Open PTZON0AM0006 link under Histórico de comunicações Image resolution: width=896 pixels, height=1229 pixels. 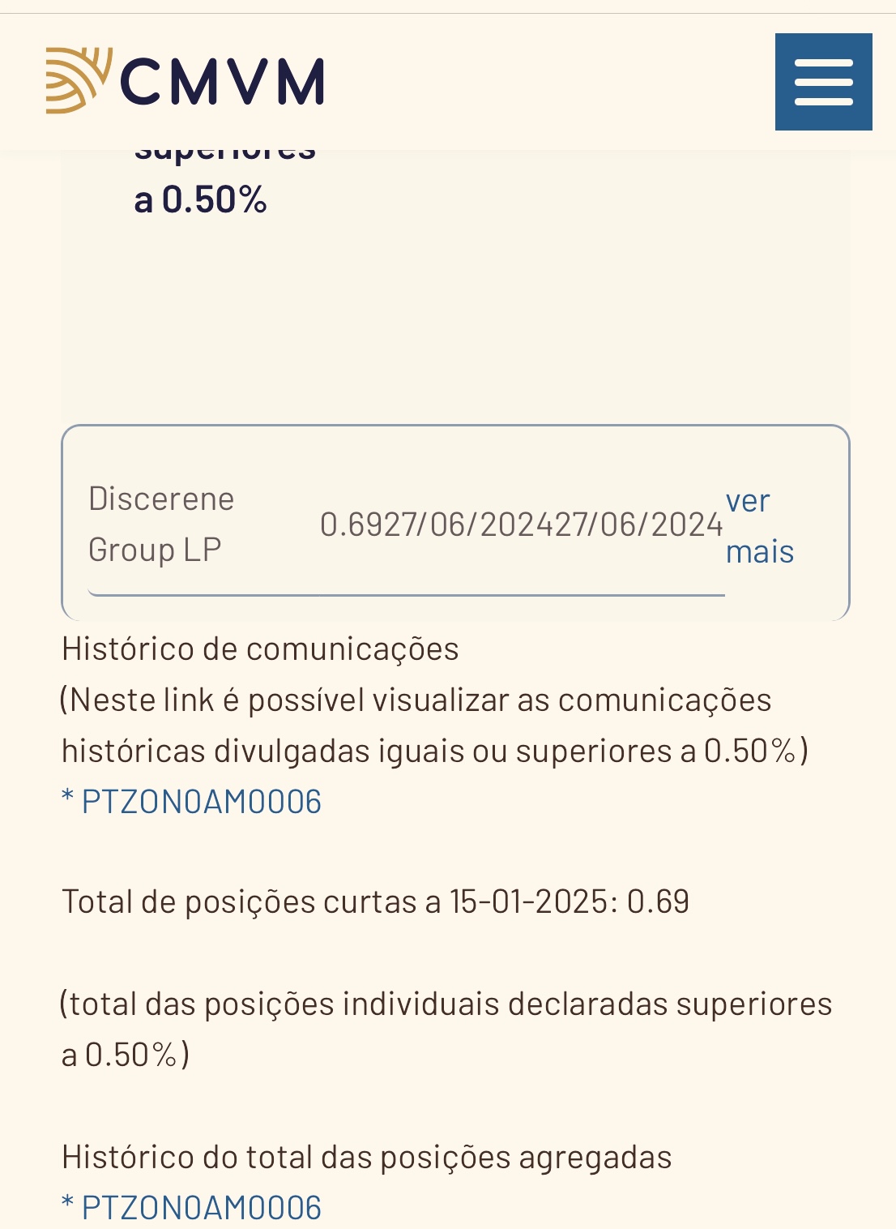[201, 802]
